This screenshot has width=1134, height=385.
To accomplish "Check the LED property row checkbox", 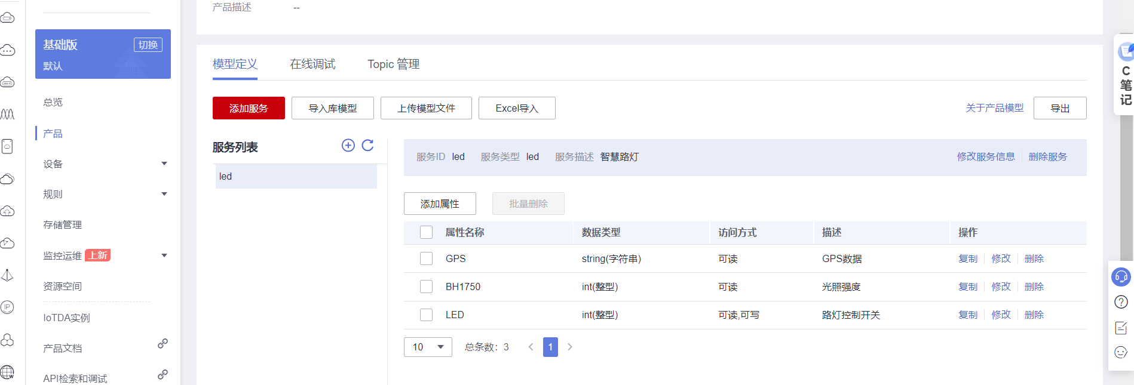I will (426, 315).
